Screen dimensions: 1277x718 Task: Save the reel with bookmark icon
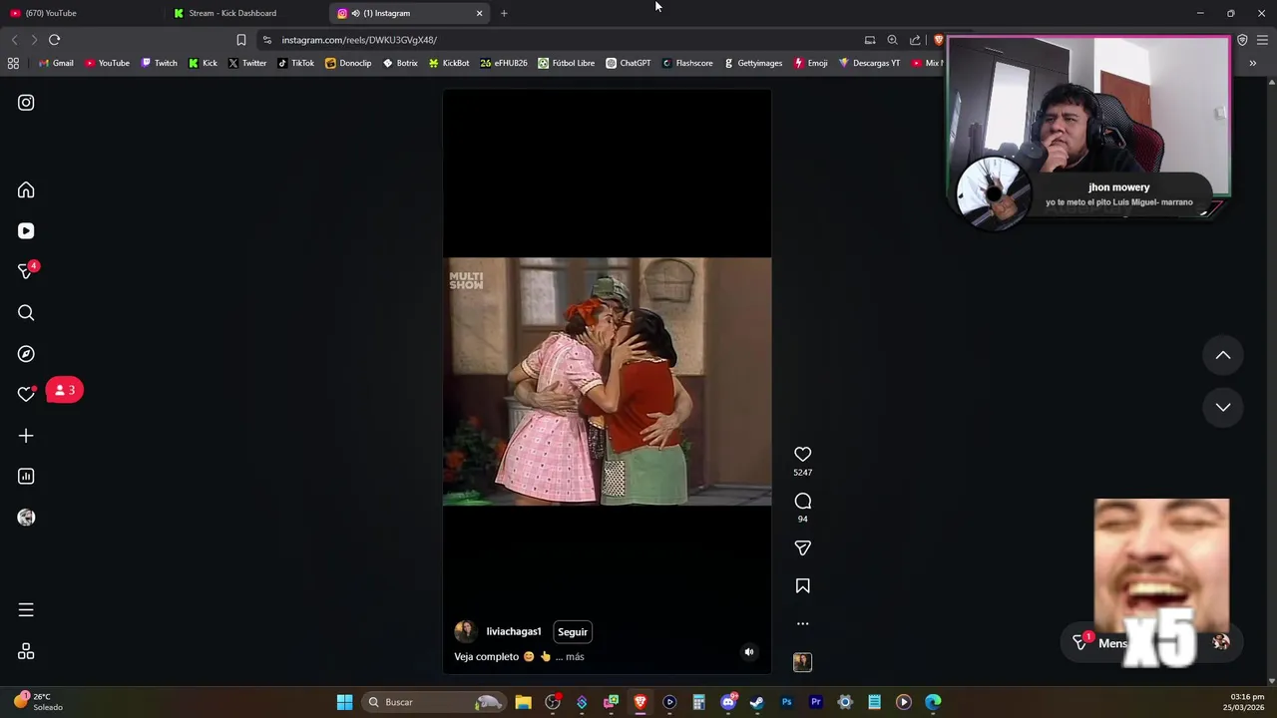802,586
